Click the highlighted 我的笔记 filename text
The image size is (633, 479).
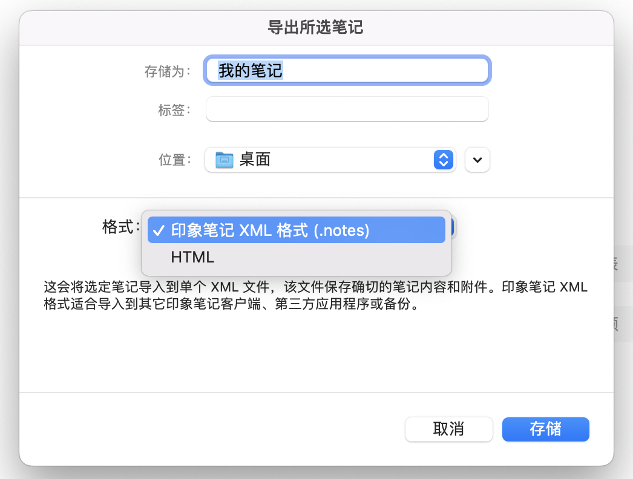point(251,71)
